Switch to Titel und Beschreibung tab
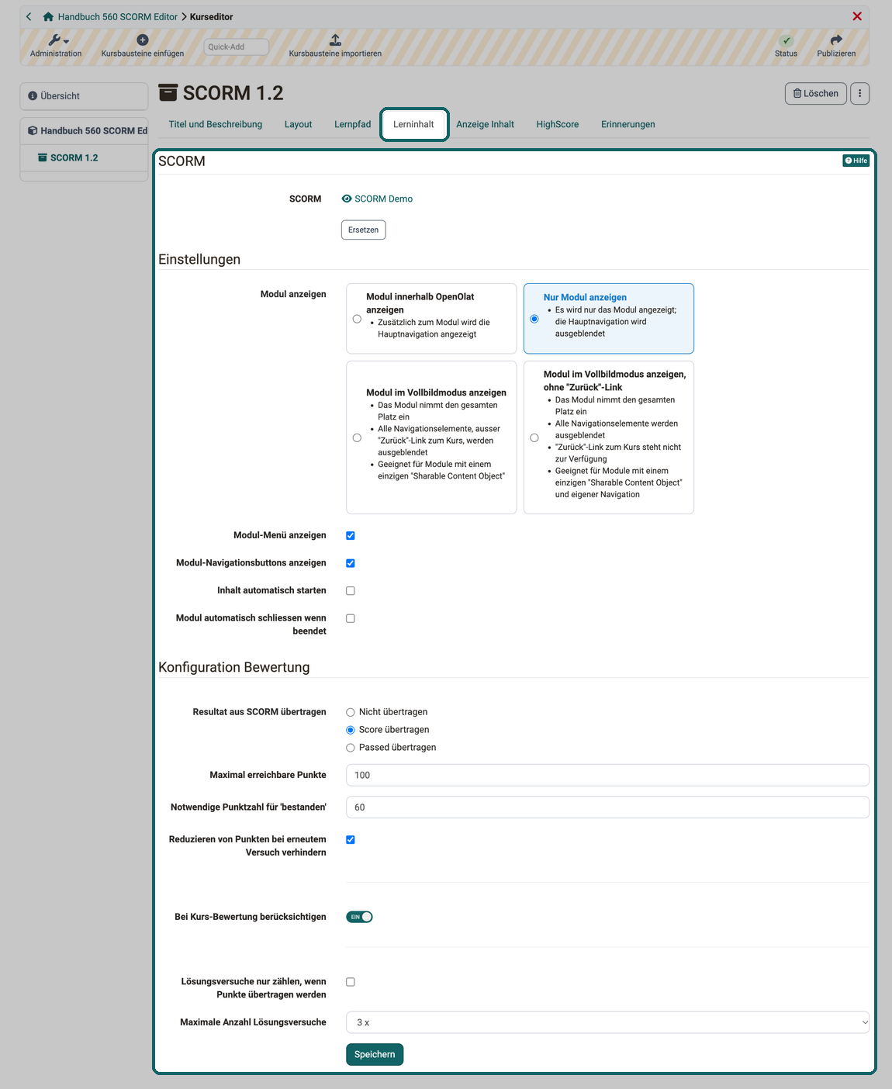This screenshot has width=892, height=1089. pyautogui.click(x=216, y=124)
